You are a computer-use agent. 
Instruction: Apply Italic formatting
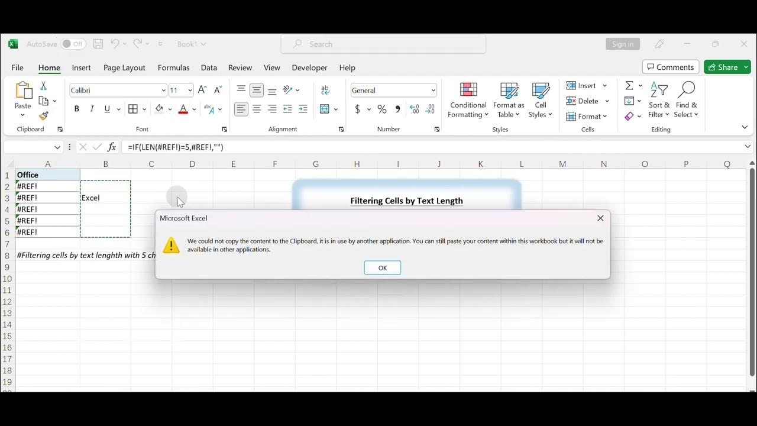(92, 109)
